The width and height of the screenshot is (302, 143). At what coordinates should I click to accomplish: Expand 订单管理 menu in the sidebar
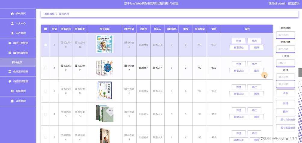18,101
